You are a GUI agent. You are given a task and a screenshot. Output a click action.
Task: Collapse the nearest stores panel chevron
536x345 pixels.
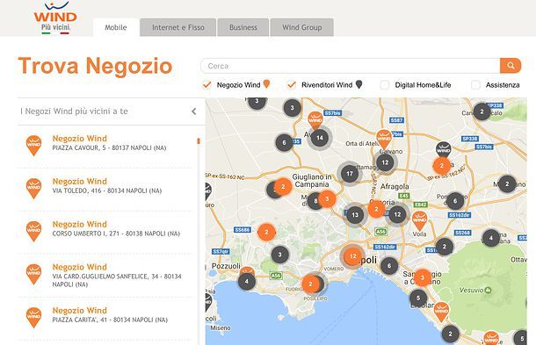(194, 111)
